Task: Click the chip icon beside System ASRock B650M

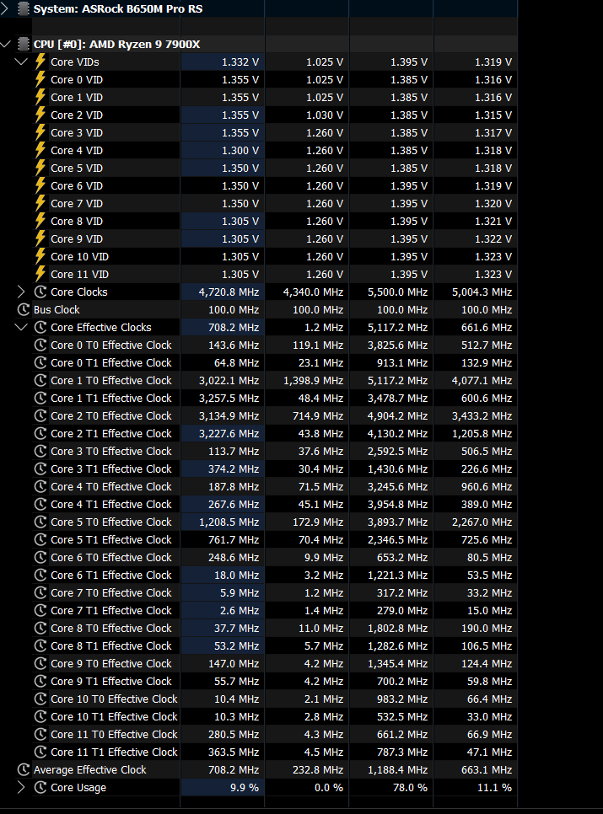Action: tap(23, 8)
